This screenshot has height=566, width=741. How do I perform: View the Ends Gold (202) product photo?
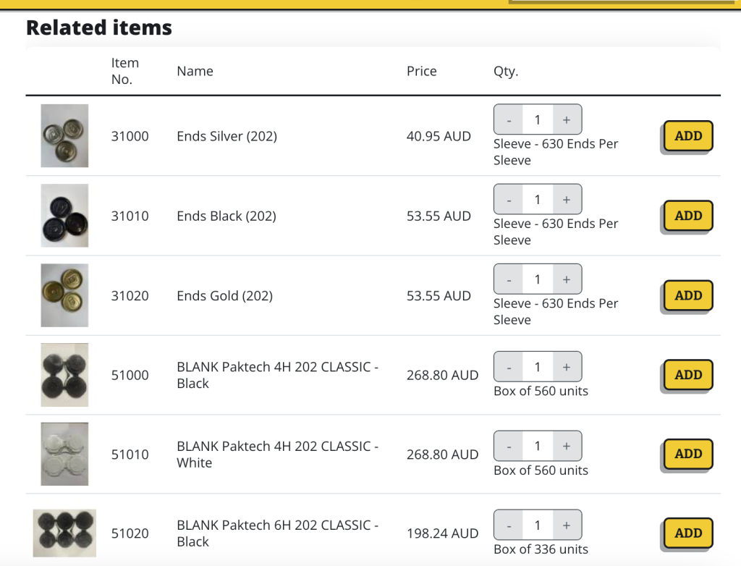tap(64, 295)
